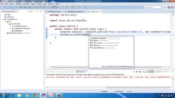
Task: Select Publish.java in Package Explorer
Action: (x=18, y=31)
